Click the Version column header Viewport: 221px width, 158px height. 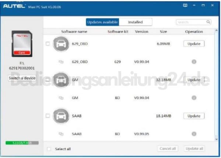pyautogui.click(x=141, y=32)
